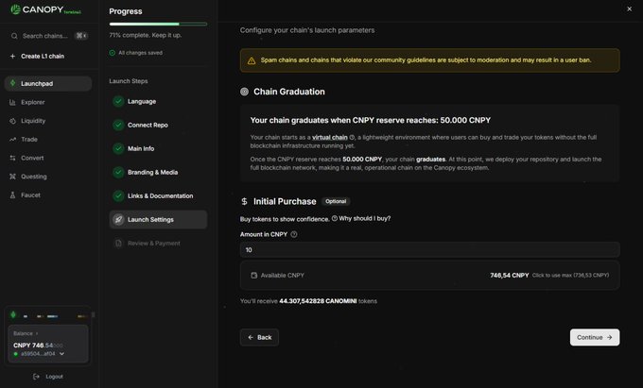Screen dimensions: 643x388
Task: Log out using the Logout button
Action: (48, 377)
